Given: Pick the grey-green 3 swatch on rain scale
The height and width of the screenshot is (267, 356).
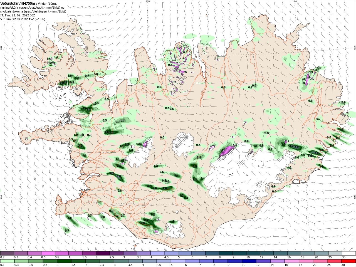Looking at the screenshot, I should point(121,261).
